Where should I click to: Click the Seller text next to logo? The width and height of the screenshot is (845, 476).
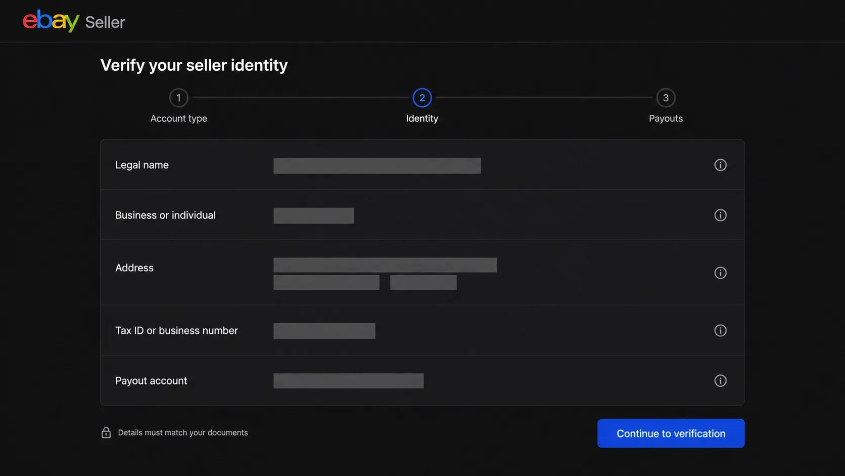[105, 22]
